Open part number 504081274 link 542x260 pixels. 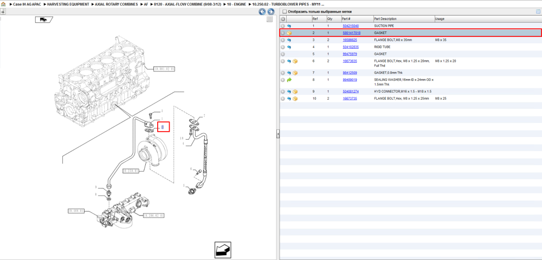pos(351,92)
